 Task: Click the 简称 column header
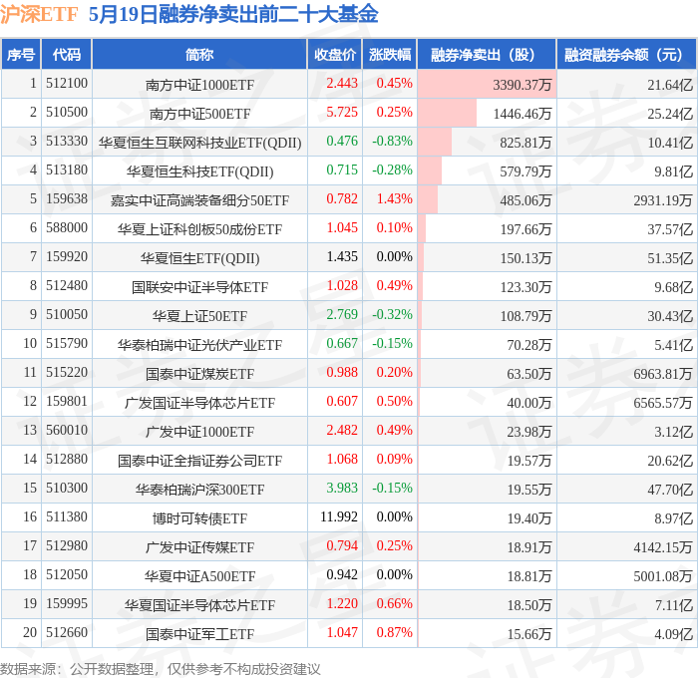coord(199,55)
